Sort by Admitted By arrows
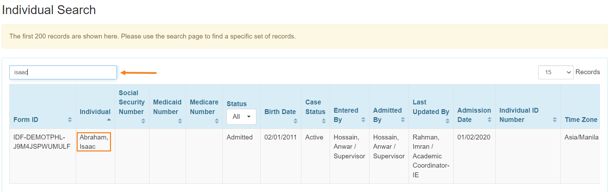Image resolution: width=610 pixels, height=192 pixels. (403, 120)
